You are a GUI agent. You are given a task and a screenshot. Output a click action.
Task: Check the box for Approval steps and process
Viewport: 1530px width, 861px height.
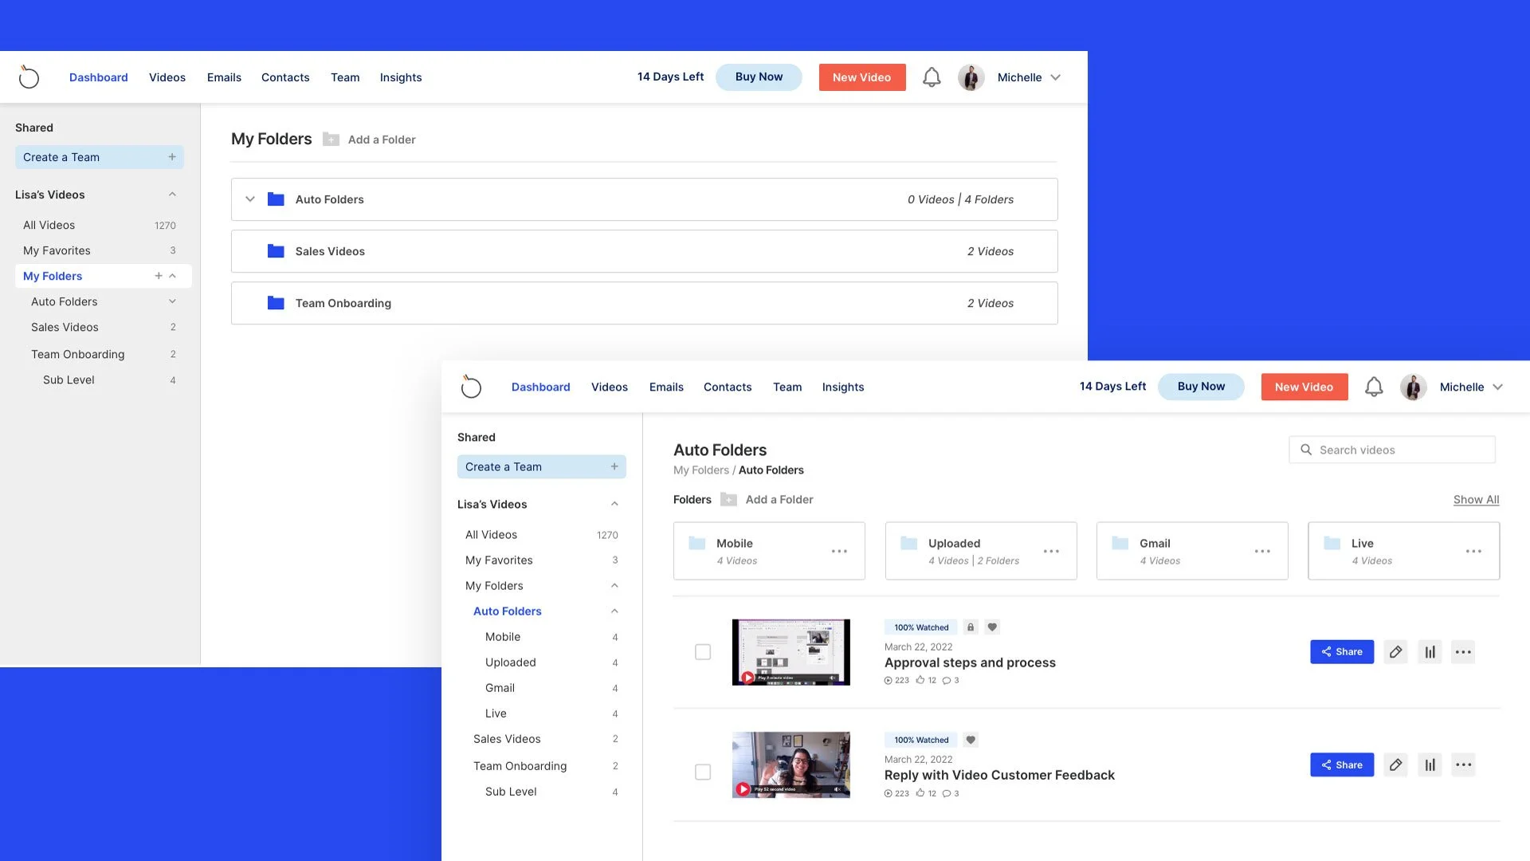[x=703, y=652]
